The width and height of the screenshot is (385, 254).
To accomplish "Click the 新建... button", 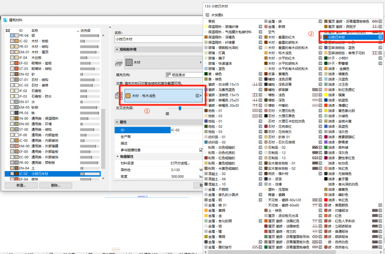I will coord(21,185).
